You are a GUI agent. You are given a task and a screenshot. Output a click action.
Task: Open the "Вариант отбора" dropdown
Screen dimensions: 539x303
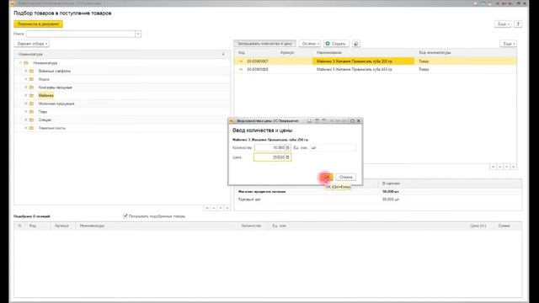click(32, 44)
